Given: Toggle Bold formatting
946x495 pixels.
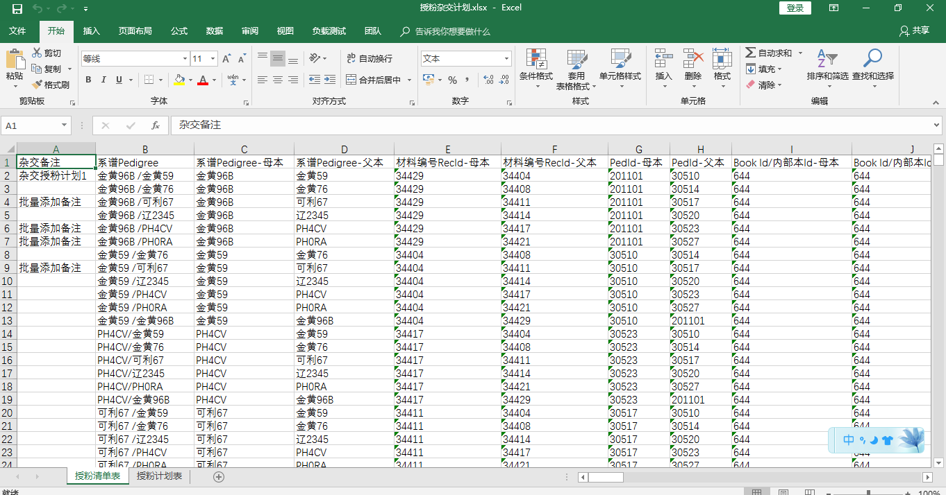Looking at the screenshot, I should (x=88, y=80).
